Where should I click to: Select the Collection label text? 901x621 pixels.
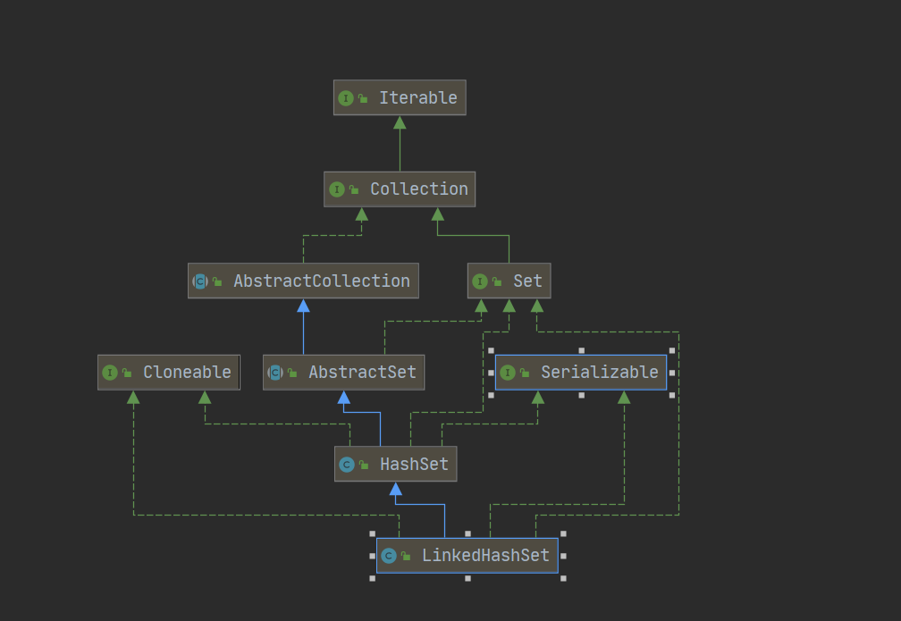[418, 189]
